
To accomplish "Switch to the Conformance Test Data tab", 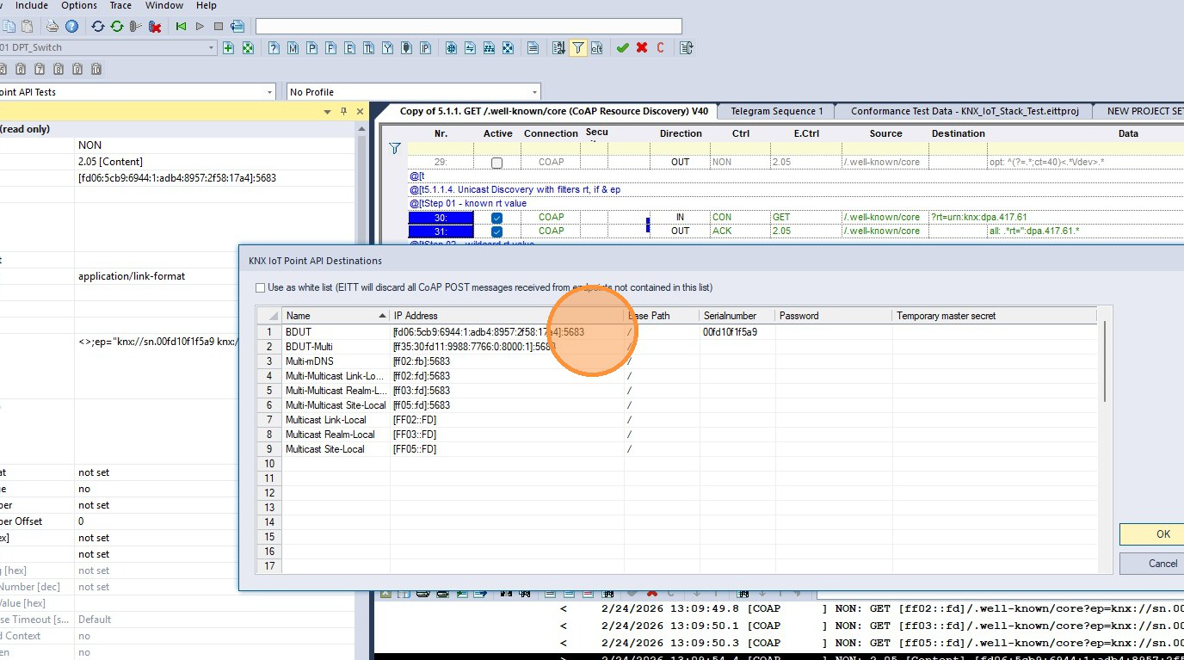I will tap(965, 111).
